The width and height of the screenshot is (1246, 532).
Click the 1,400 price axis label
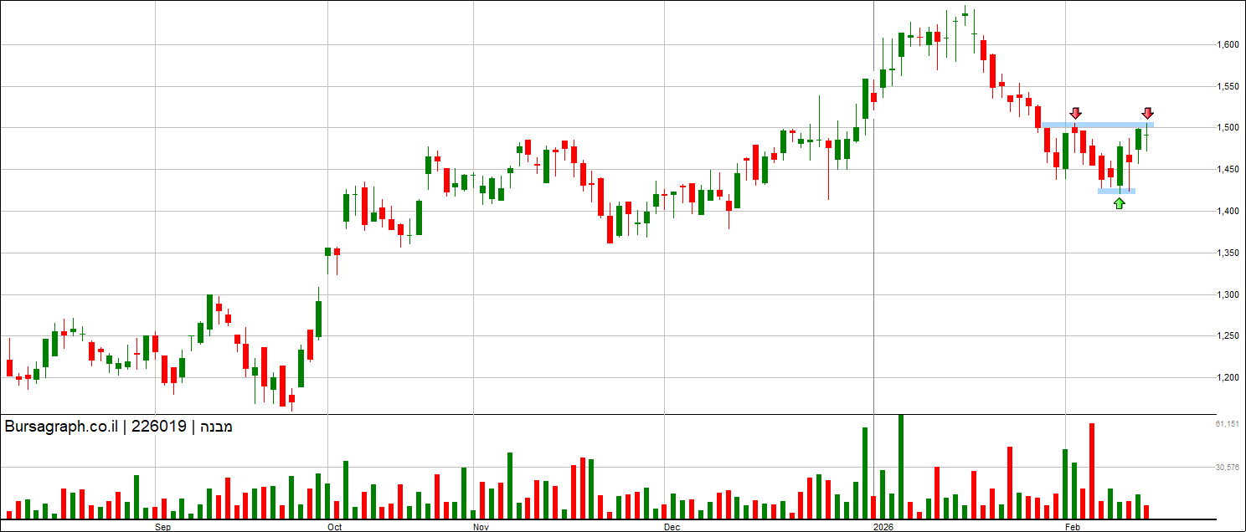pyautogui.click(x=1228, y=212)
